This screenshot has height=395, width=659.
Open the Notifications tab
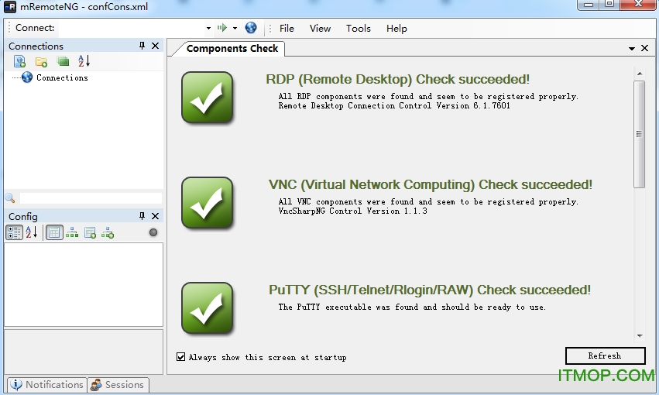pyautogui.click(x=46, y=384)
